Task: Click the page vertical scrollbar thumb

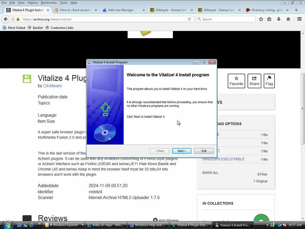Action: click(303, 109)
